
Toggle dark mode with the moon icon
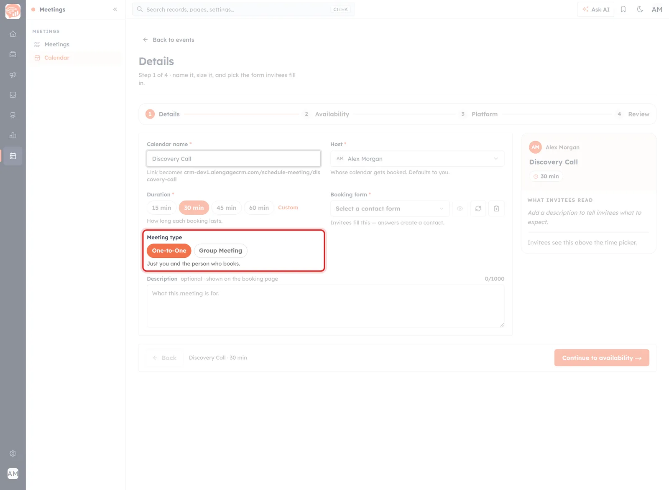640,9
